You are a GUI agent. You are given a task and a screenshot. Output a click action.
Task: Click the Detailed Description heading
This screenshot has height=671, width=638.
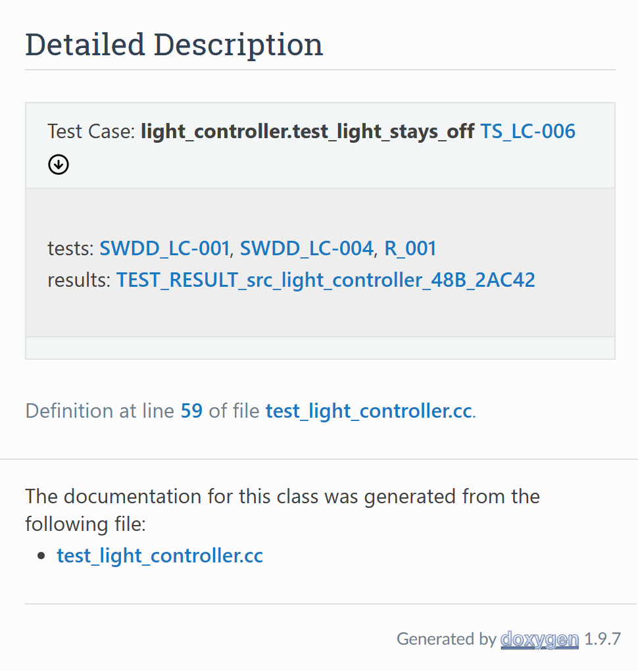click(x=174, y=45)
